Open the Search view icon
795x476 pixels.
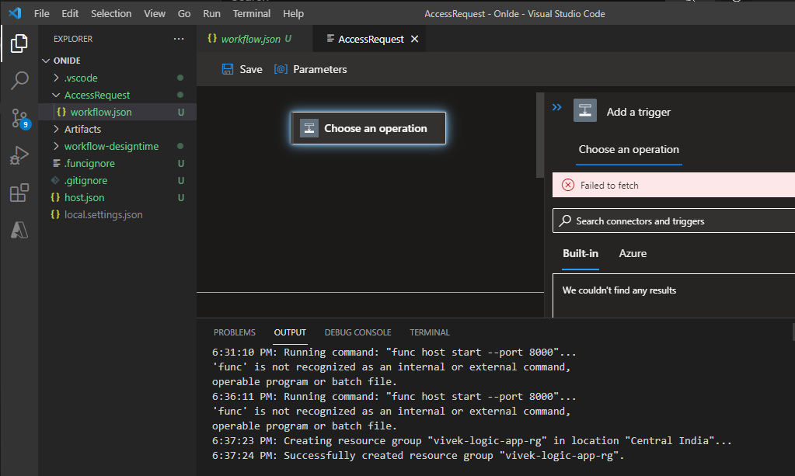19,80
